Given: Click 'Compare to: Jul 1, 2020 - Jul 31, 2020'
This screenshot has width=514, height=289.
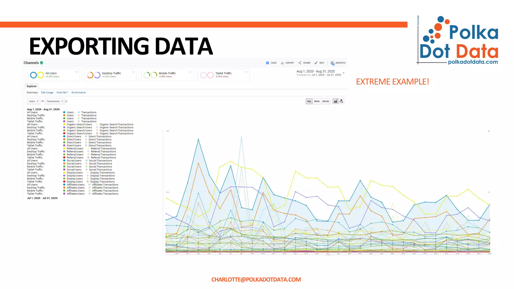Looking at the screenshot, I should click(x=319, y=75).
